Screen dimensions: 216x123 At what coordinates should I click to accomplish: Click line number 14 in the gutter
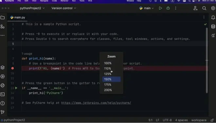tap(12, 93)
